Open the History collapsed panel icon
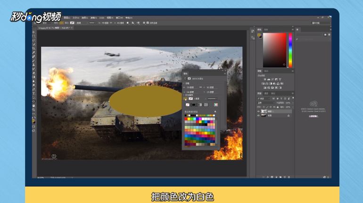 click(253, 31)
